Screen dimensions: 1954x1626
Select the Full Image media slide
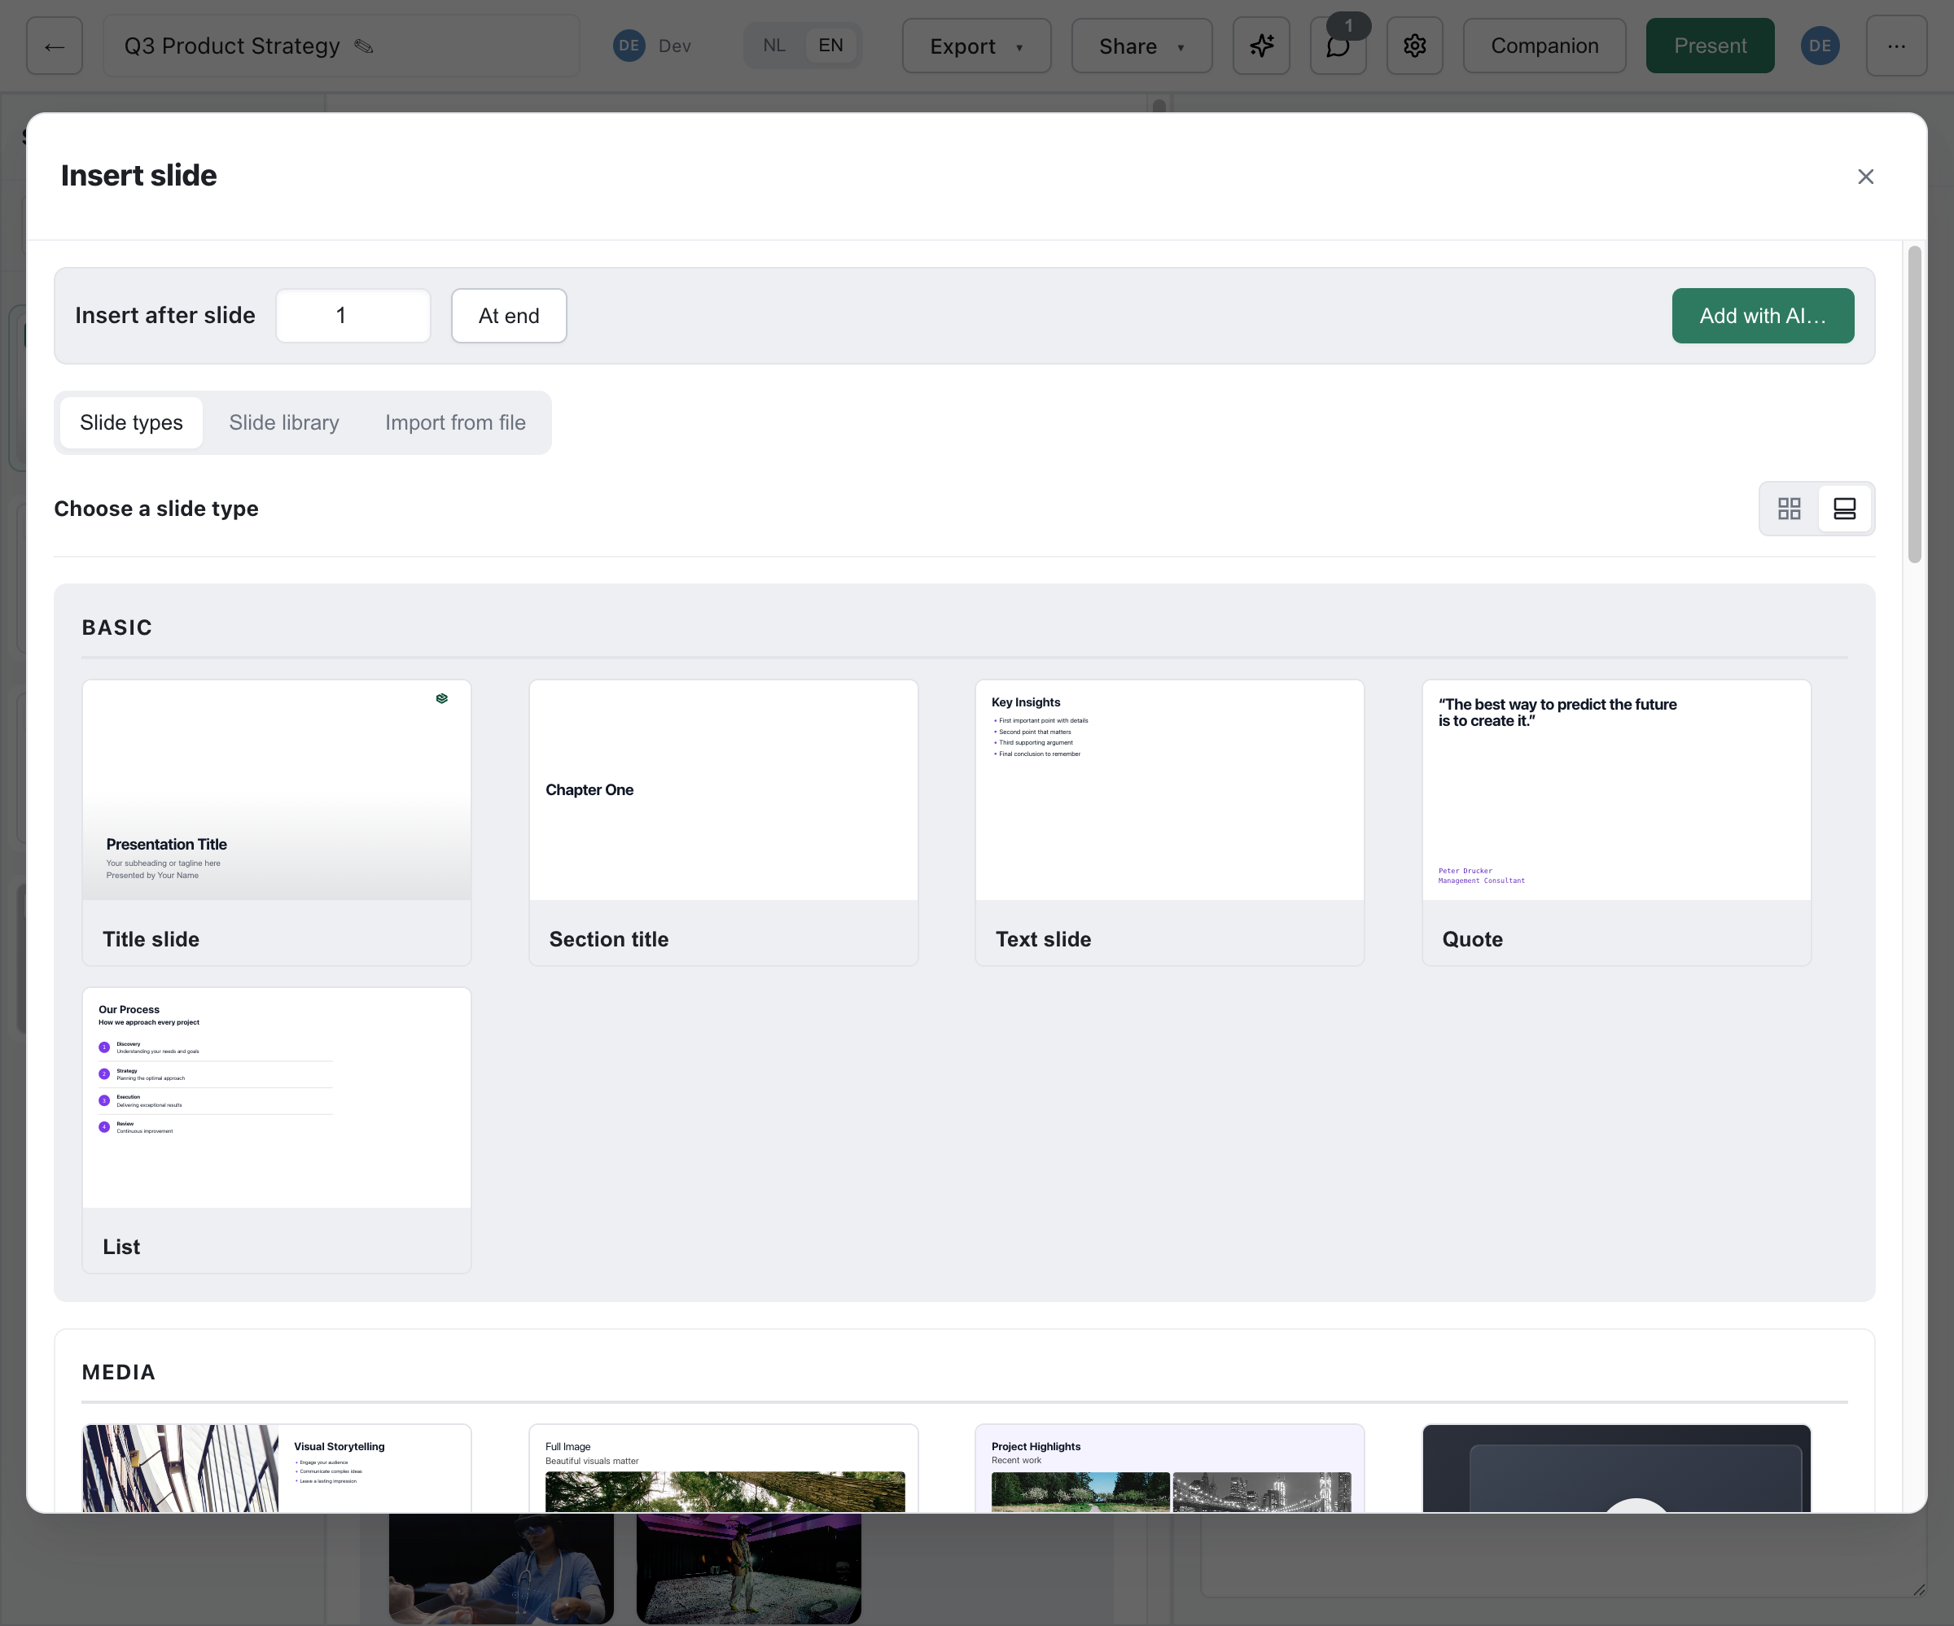tap(723, 1467)
